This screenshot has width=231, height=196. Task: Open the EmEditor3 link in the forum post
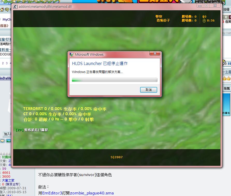(52, 193)
